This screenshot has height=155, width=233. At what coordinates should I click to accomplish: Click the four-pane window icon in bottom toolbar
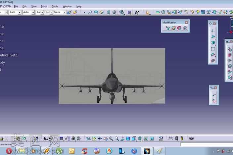click(x=128, y=138)
